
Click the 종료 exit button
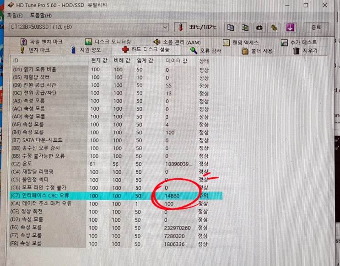click(x=316, y=27)
